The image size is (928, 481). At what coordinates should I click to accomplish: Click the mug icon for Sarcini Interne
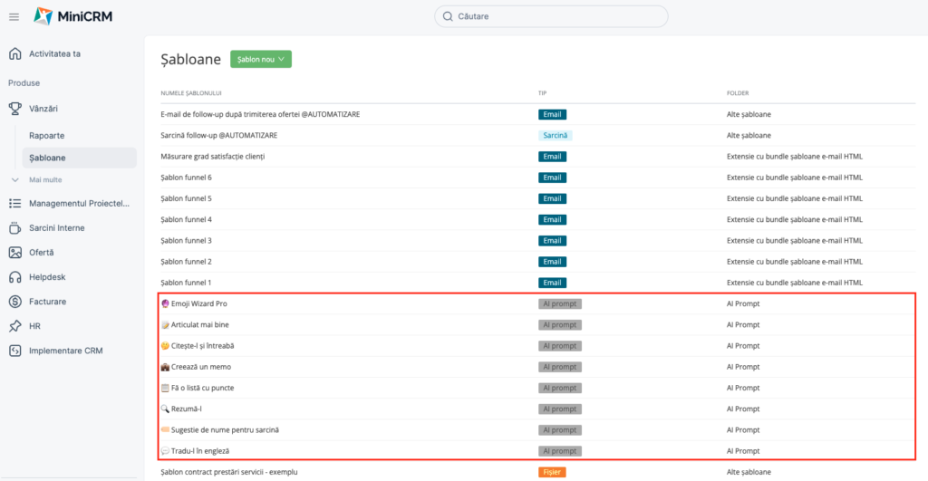(x=15, y=227)
